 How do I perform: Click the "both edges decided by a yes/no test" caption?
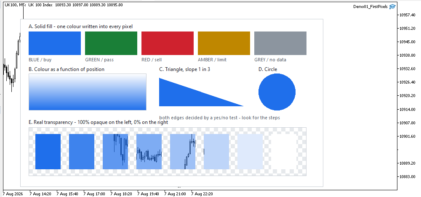pos(220,118)
